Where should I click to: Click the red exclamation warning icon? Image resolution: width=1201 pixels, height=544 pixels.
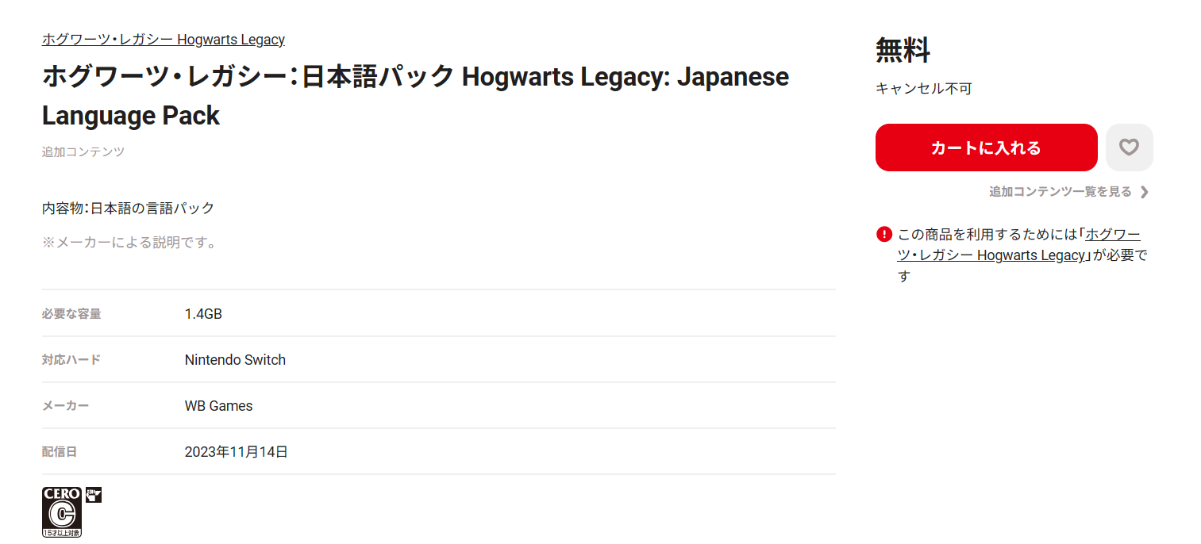click(884, 234)
